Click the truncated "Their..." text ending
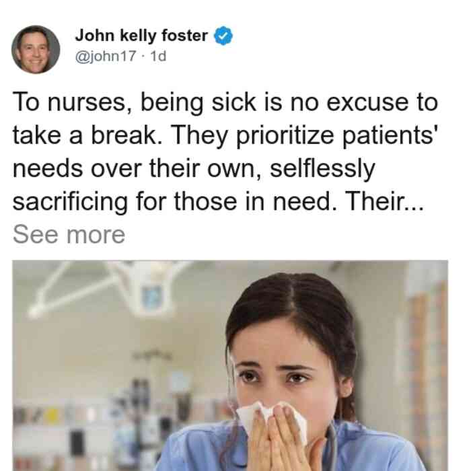 click(384, 201)
